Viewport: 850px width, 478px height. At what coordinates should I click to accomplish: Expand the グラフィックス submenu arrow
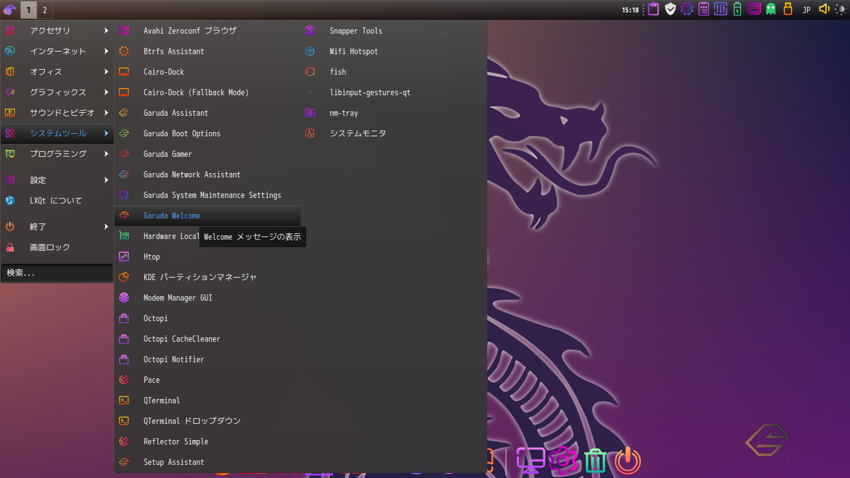click(106, 92)
